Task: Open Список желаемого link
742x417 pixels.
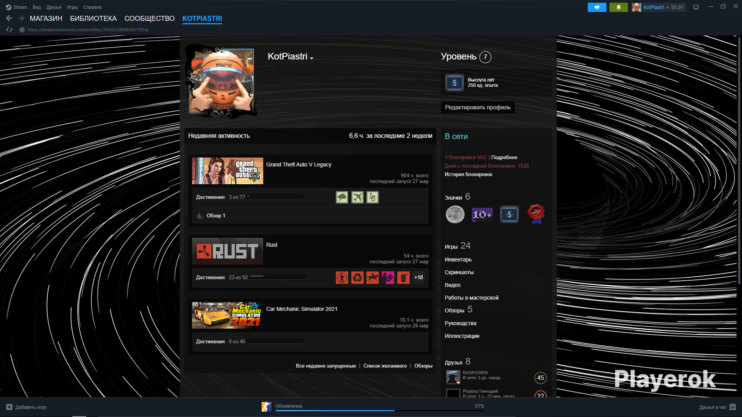Action: [x=385, y=366]
